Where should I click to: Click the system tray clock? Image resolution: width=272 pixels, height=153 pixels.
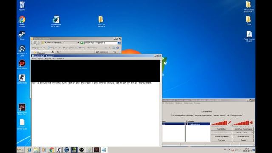[x=247, y=150]
